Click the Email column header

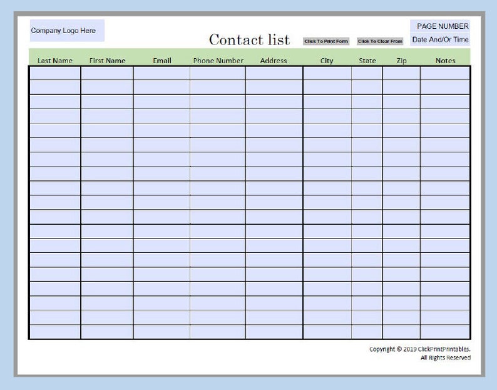(162, 61)
